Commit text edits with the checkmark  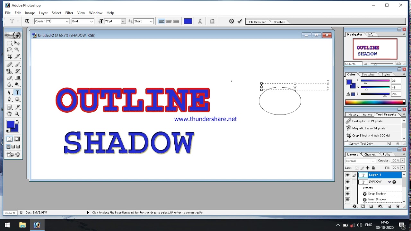[240, 21]
